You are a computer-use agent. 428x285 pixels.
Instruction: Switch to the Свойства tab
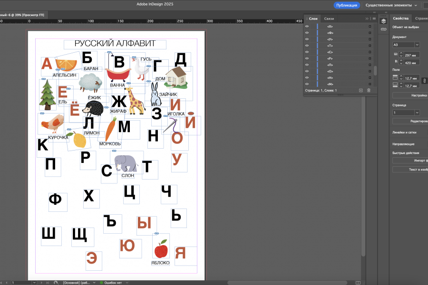[x=401, y=18]
